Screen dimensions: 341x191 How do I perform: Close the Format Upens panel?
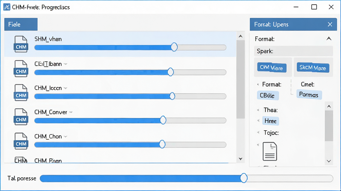point(330,24)
